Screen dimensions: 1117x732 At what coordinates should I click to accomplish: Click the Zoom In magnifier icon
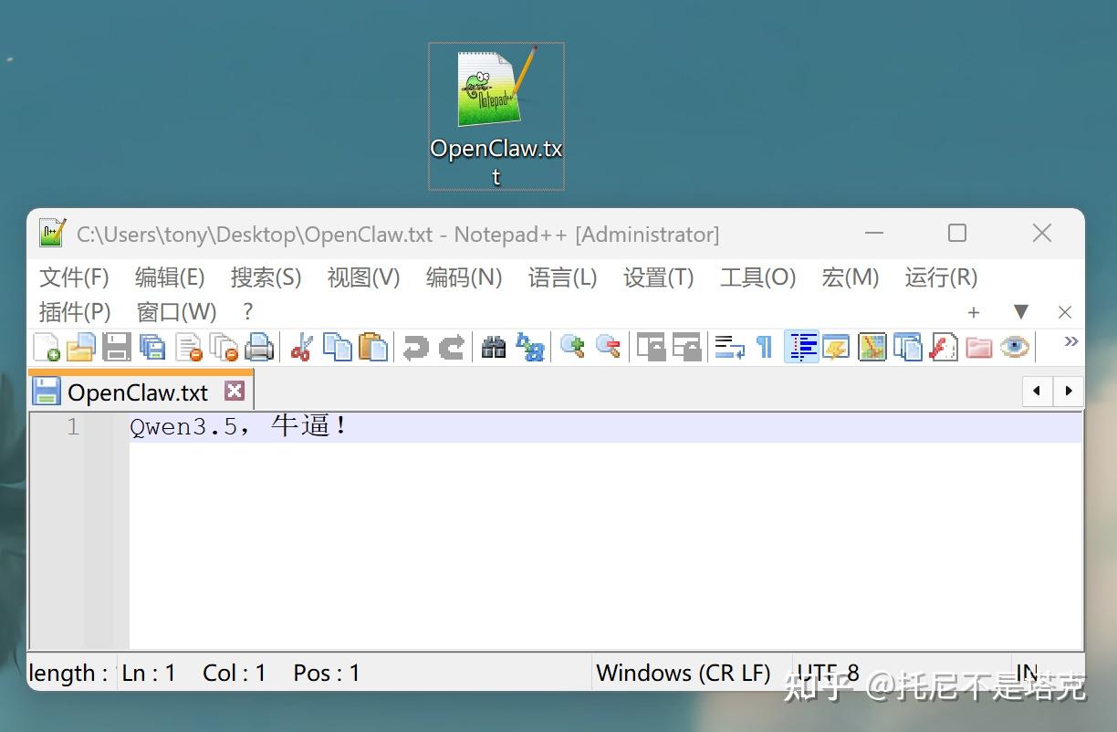click(572, 348)
